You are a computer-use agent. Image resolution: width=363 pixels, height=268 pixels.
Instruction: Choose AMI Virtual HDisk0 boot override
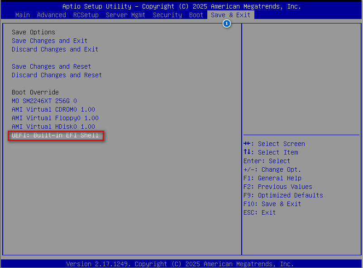53,127
